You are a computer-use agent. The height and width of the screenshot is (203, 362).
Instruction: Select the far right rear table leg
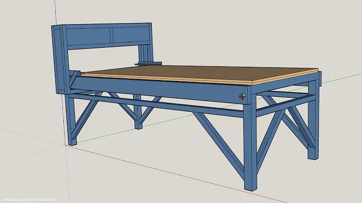[x=313, y=120]
